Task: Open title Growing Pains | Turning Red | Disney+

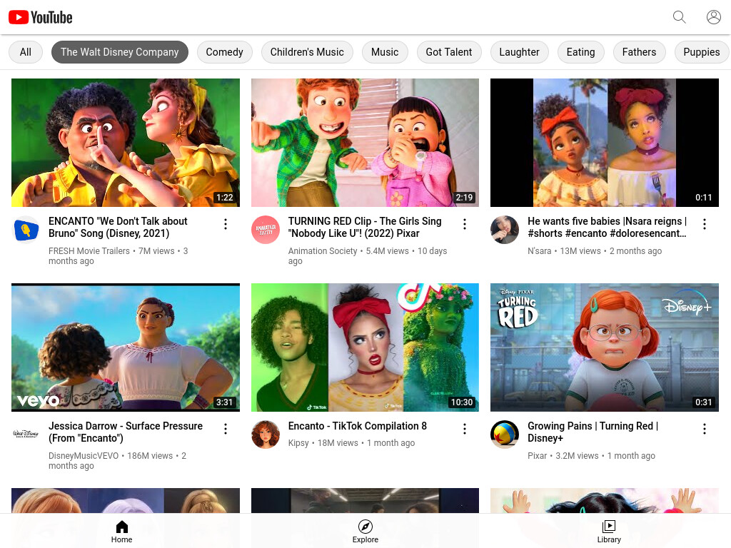Action: point(593,432)
